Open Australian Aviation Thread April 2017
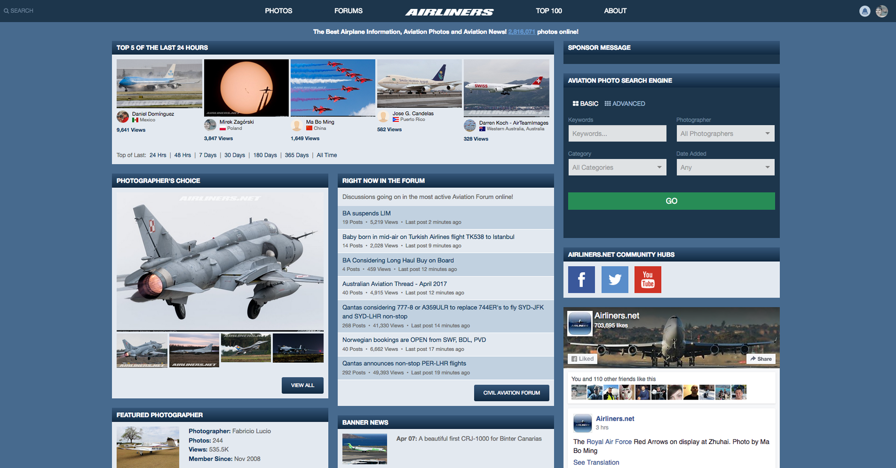 click(394, 284)
